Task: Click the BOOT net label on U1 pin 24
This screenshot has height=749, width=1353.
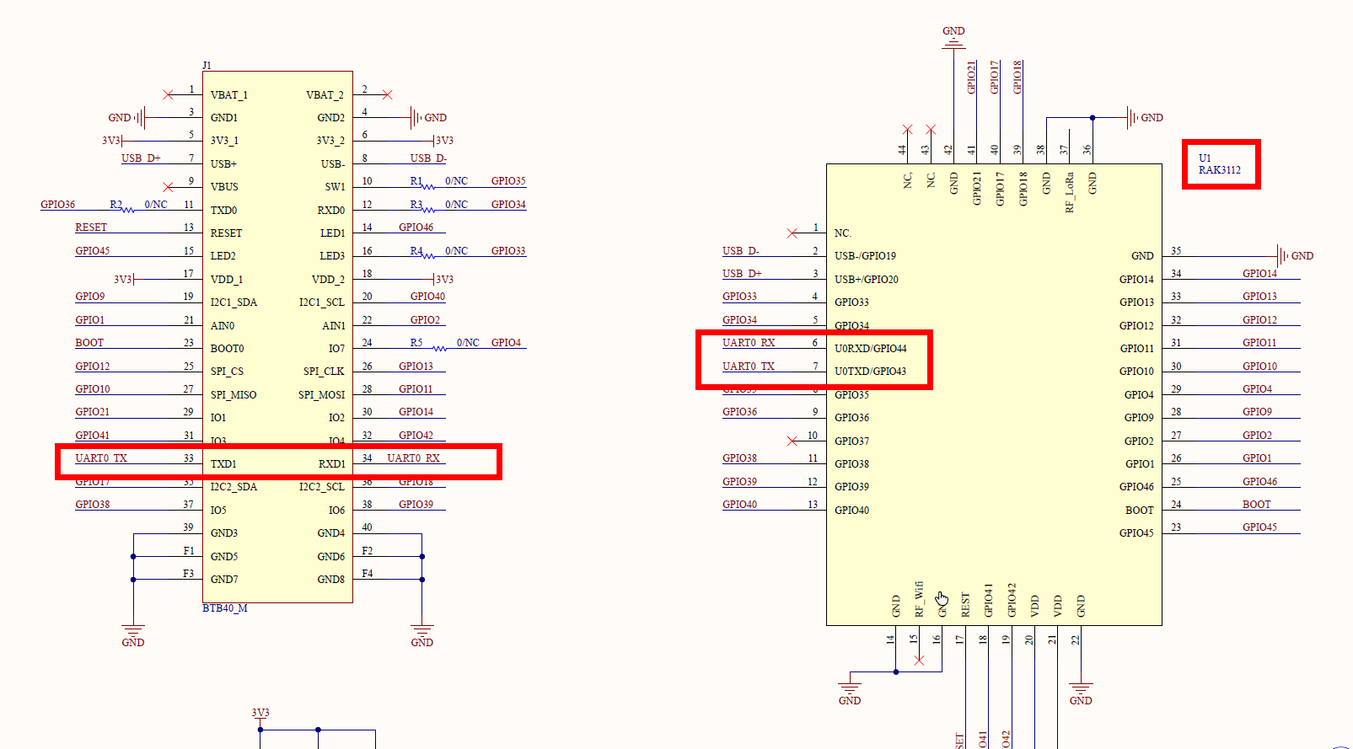Action: point(1256,505)
